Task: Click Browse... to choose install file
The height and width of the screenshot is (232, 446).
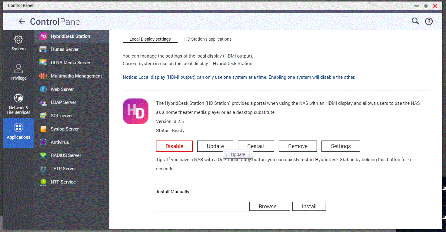Action: [x=270, y=207]
